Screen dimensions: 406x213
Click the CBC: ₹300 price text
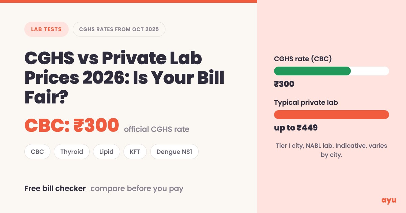[x=72, y=125]
